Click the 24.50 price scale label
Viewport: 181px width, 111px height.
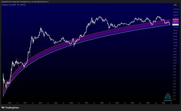tap(175, 57)
